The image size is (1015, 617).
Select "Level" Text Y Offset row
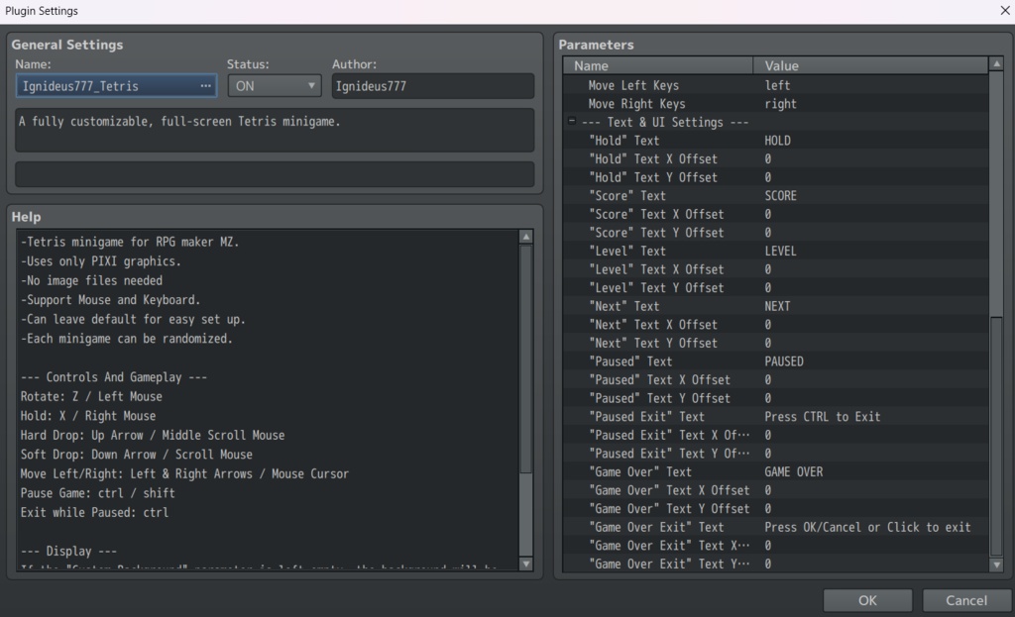(x=775, y=288)
